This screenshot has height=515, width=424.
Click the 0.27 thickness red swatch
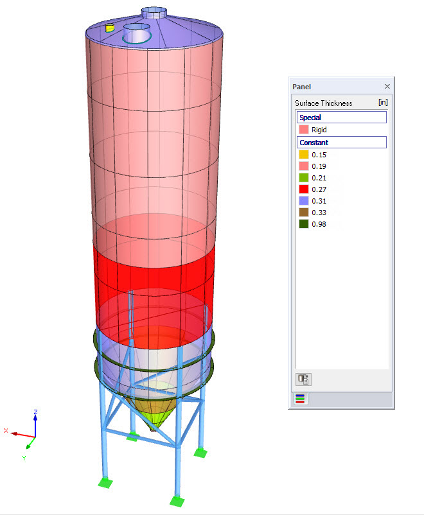click(304, 189)
